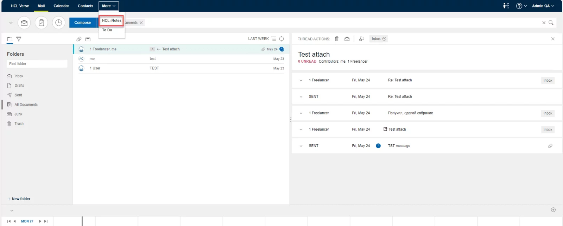Open the Needs Action clipboard icon

coord(41,23)
